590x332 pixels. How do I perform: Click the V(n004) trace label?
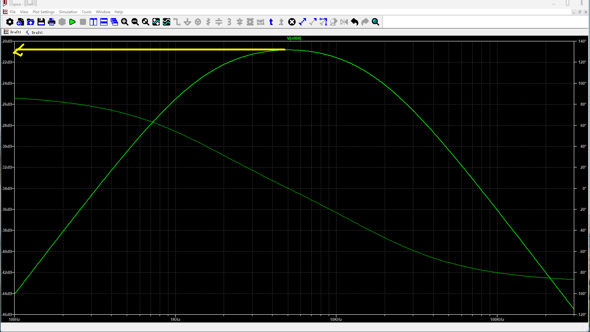294,38
